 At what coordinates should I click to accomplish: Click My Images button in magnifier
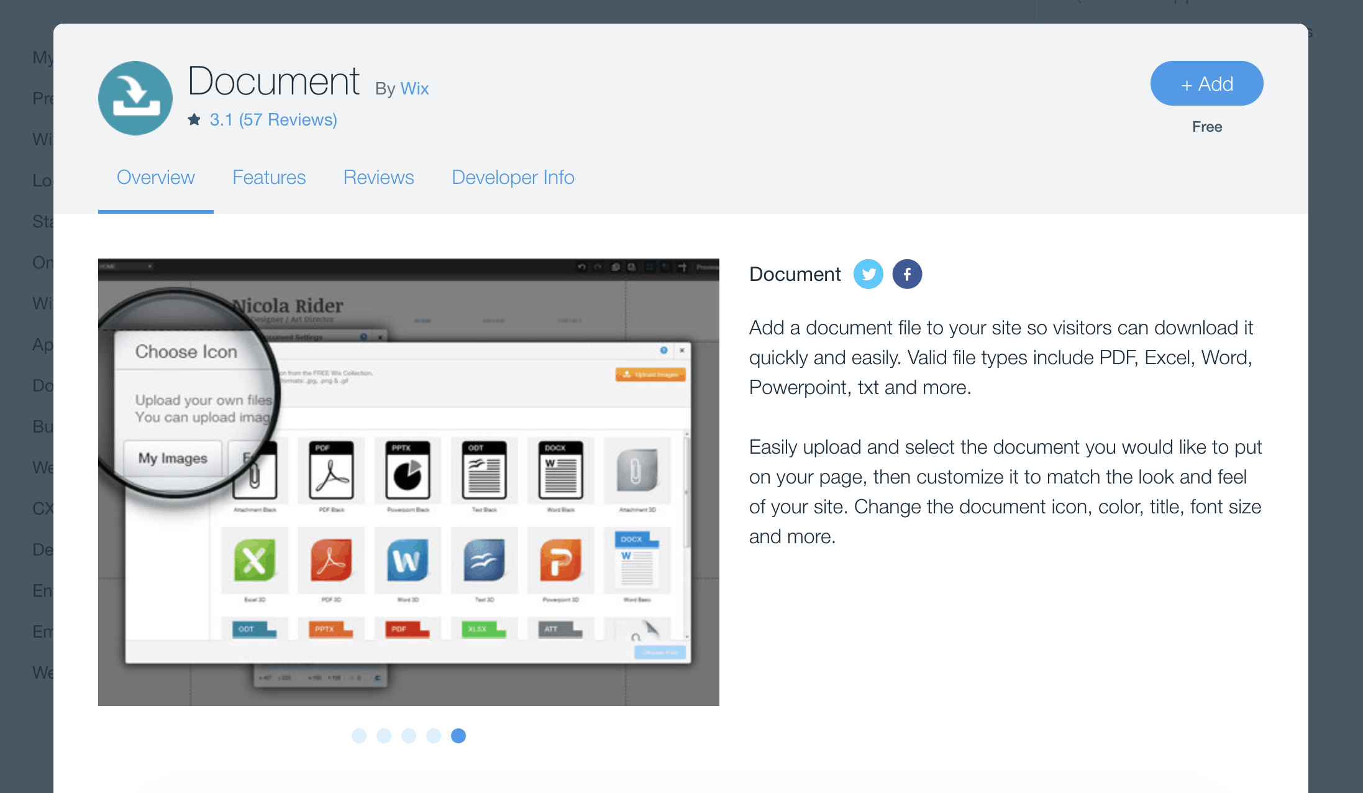click(173, 458)
